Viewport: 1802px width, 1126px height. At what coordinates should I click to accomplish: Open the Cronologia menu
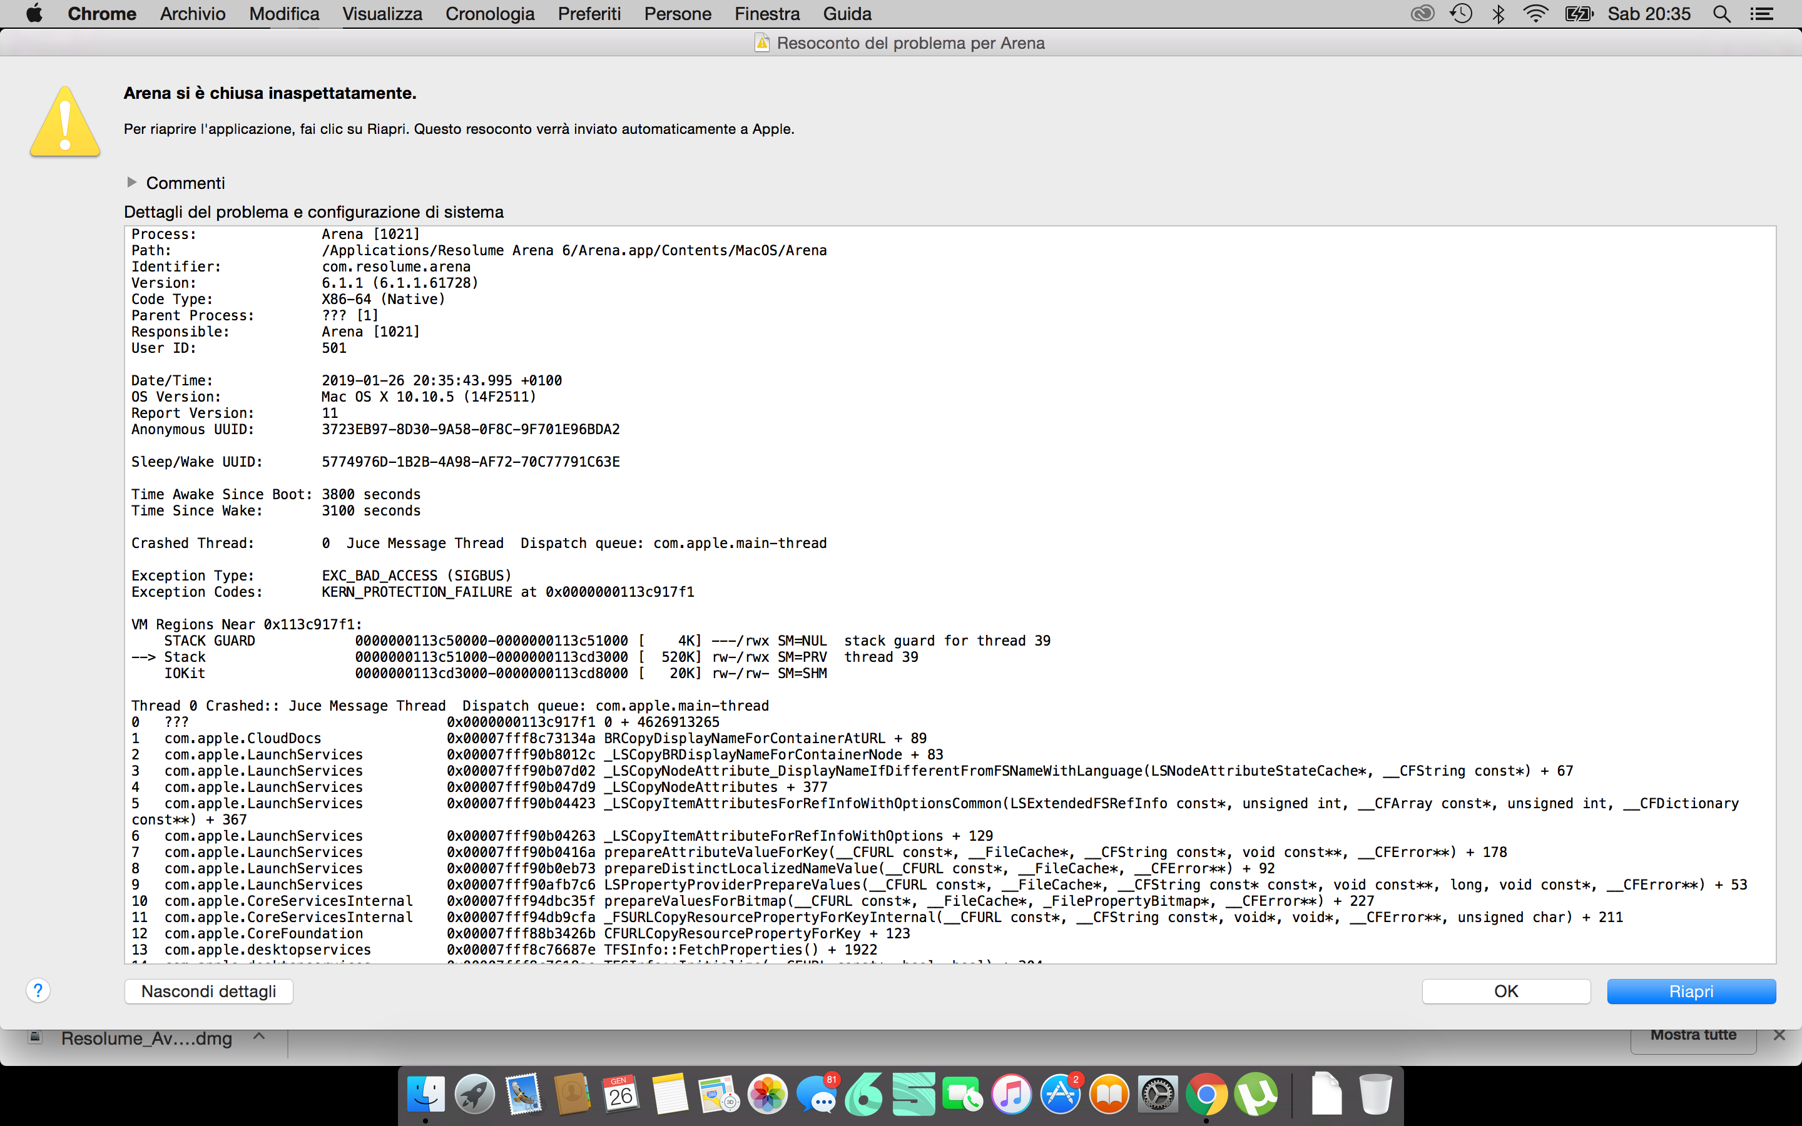(x=489, y=13)
